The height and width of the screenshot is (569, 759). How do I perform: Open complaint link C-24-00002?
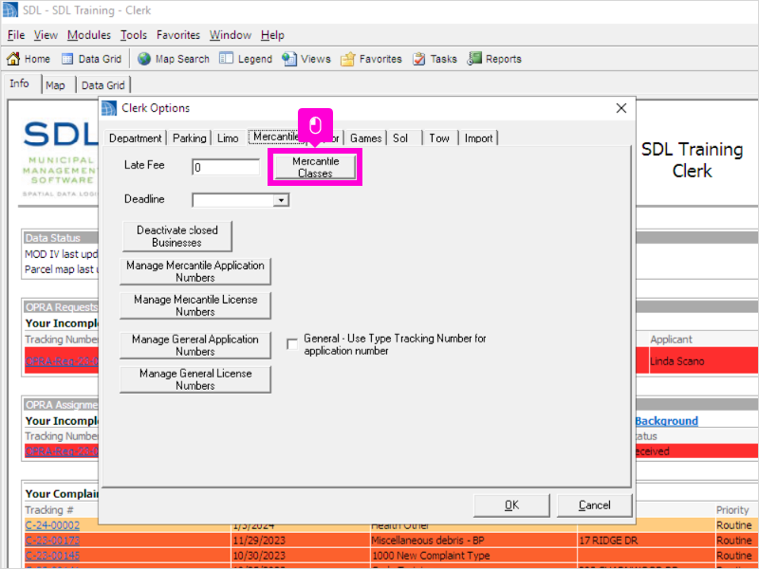point(52,525)
